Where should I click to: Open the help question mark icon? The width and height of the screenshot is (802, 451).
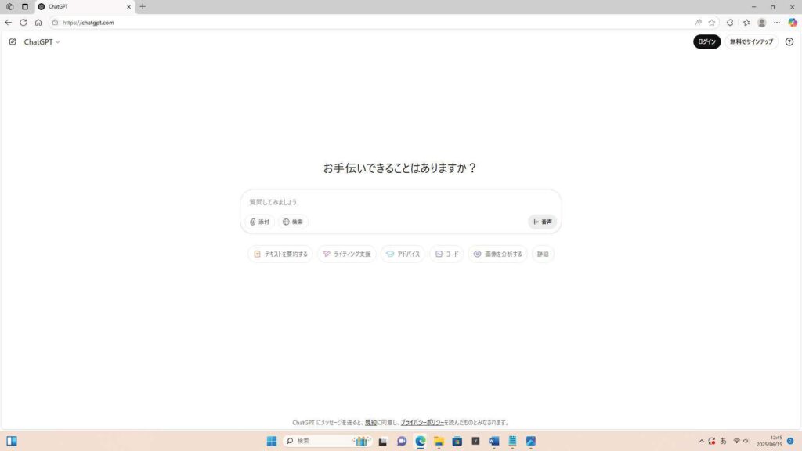click(x=789, y=42)
